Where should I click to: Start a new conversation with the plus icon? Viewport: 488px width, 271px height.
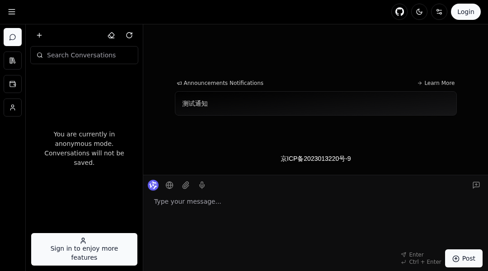[39, 35]
